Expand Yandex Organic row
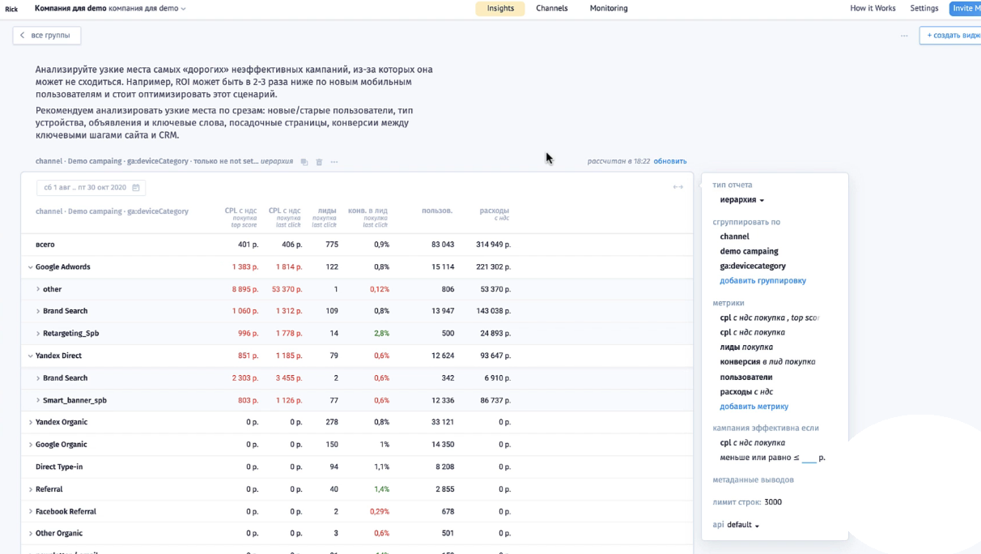The width and height of the screenshot is (981, 554). tap(30, 422)
